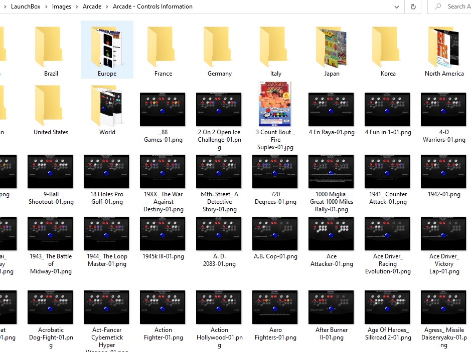Click the Arcade - Controls Information breadcrumb
This screenshot has width=471, height=352.
click(x=152, y=7)
